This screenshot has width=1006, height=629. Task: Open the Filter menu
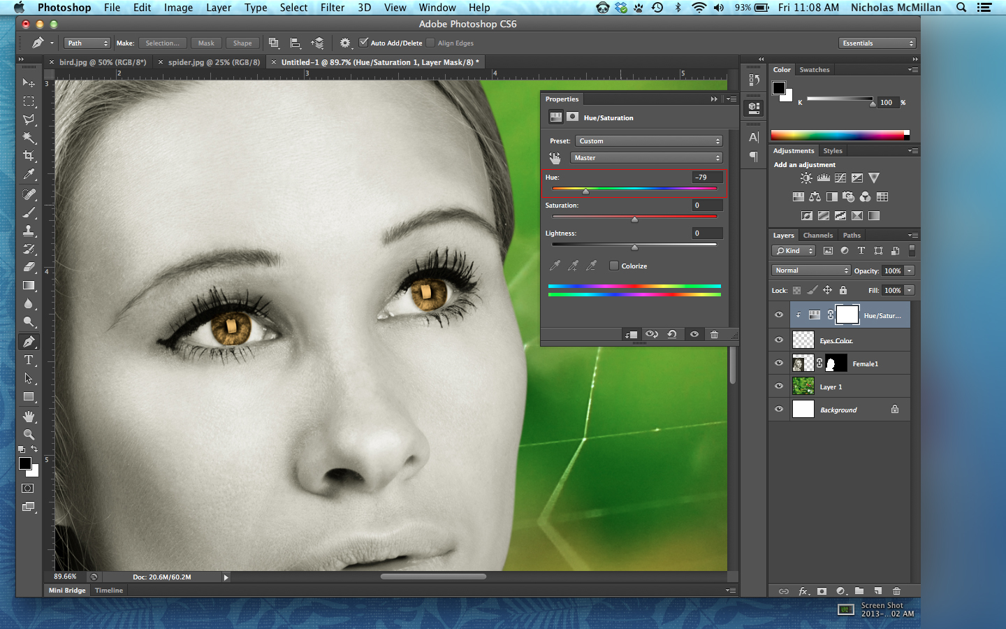(332, 8)
